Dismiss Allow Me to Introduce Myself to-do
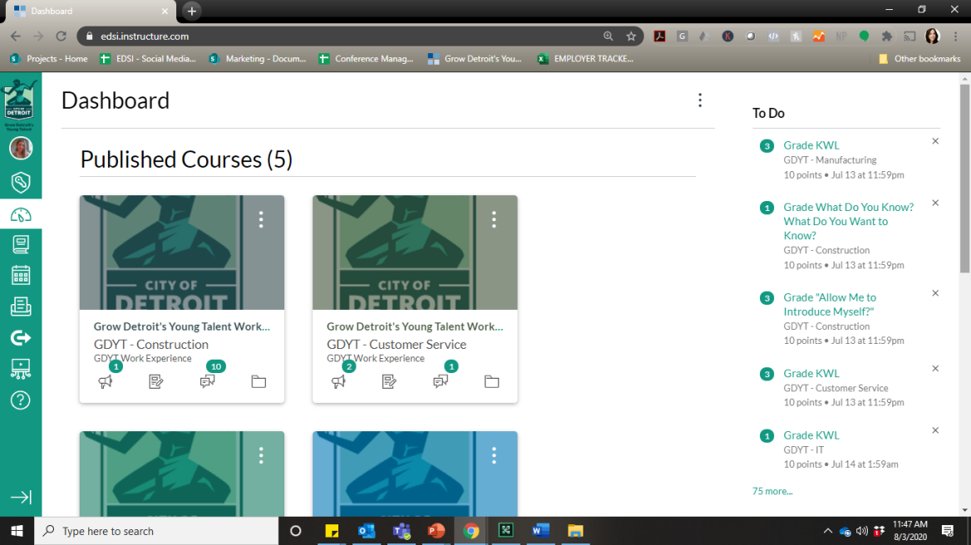This screenshot has height=545, width=971. pos(935,293)
